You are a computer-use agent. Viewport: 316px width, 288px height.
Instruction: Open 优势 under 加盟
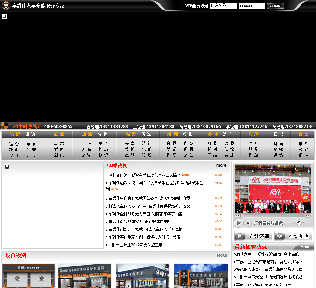pyautogui.click(x=86, y=144)
